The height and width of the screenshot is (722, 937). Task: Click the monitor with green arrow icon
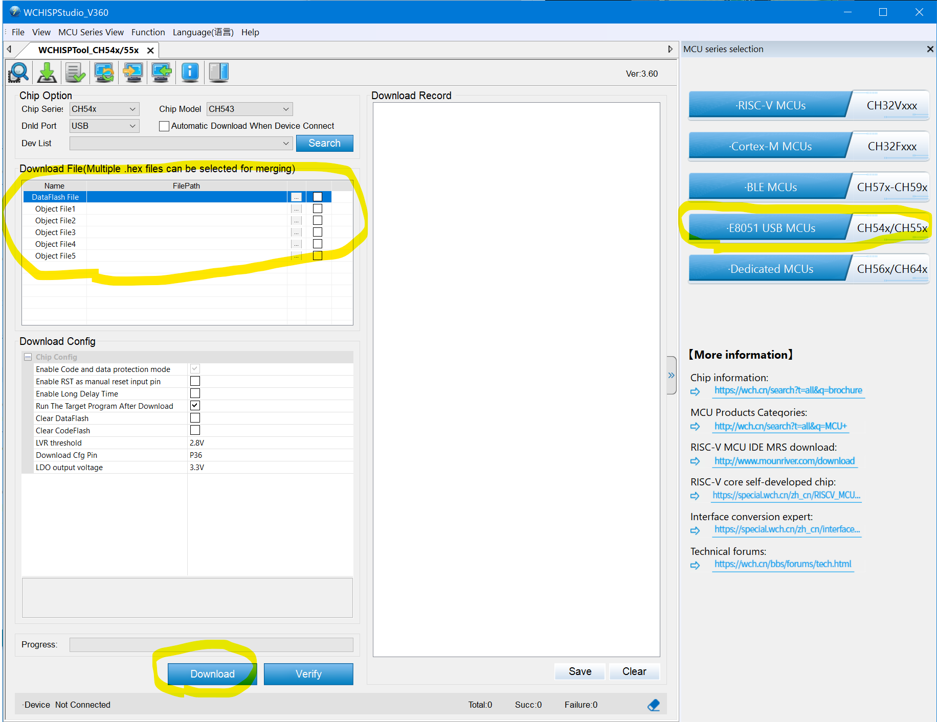tap(162, 73)
